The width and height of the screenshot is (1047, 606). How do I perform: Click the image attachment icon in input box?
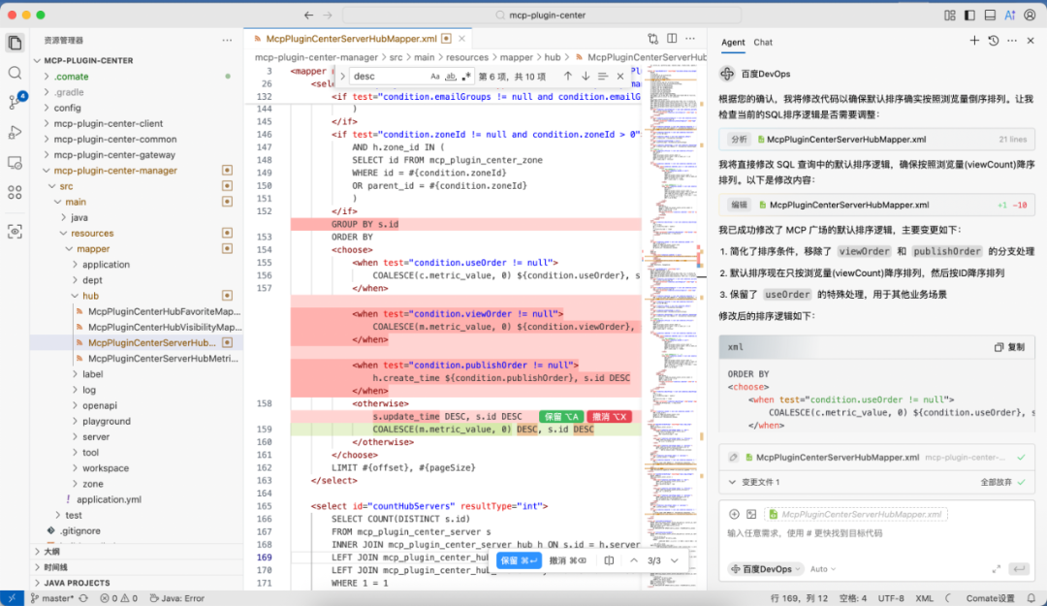point(751,515)
